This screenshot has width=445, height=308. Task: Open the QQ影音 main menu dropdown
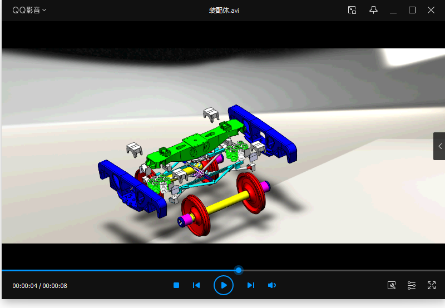click(x=29, y=10)
